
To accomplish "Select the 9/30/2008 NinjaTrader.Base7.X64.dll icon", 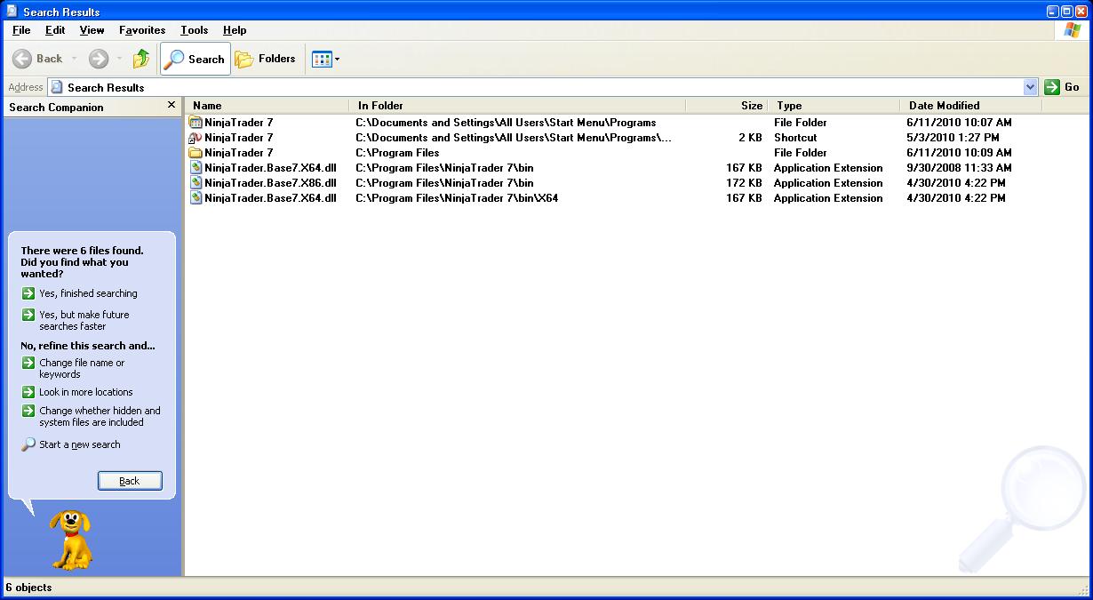I will point(195,168).
